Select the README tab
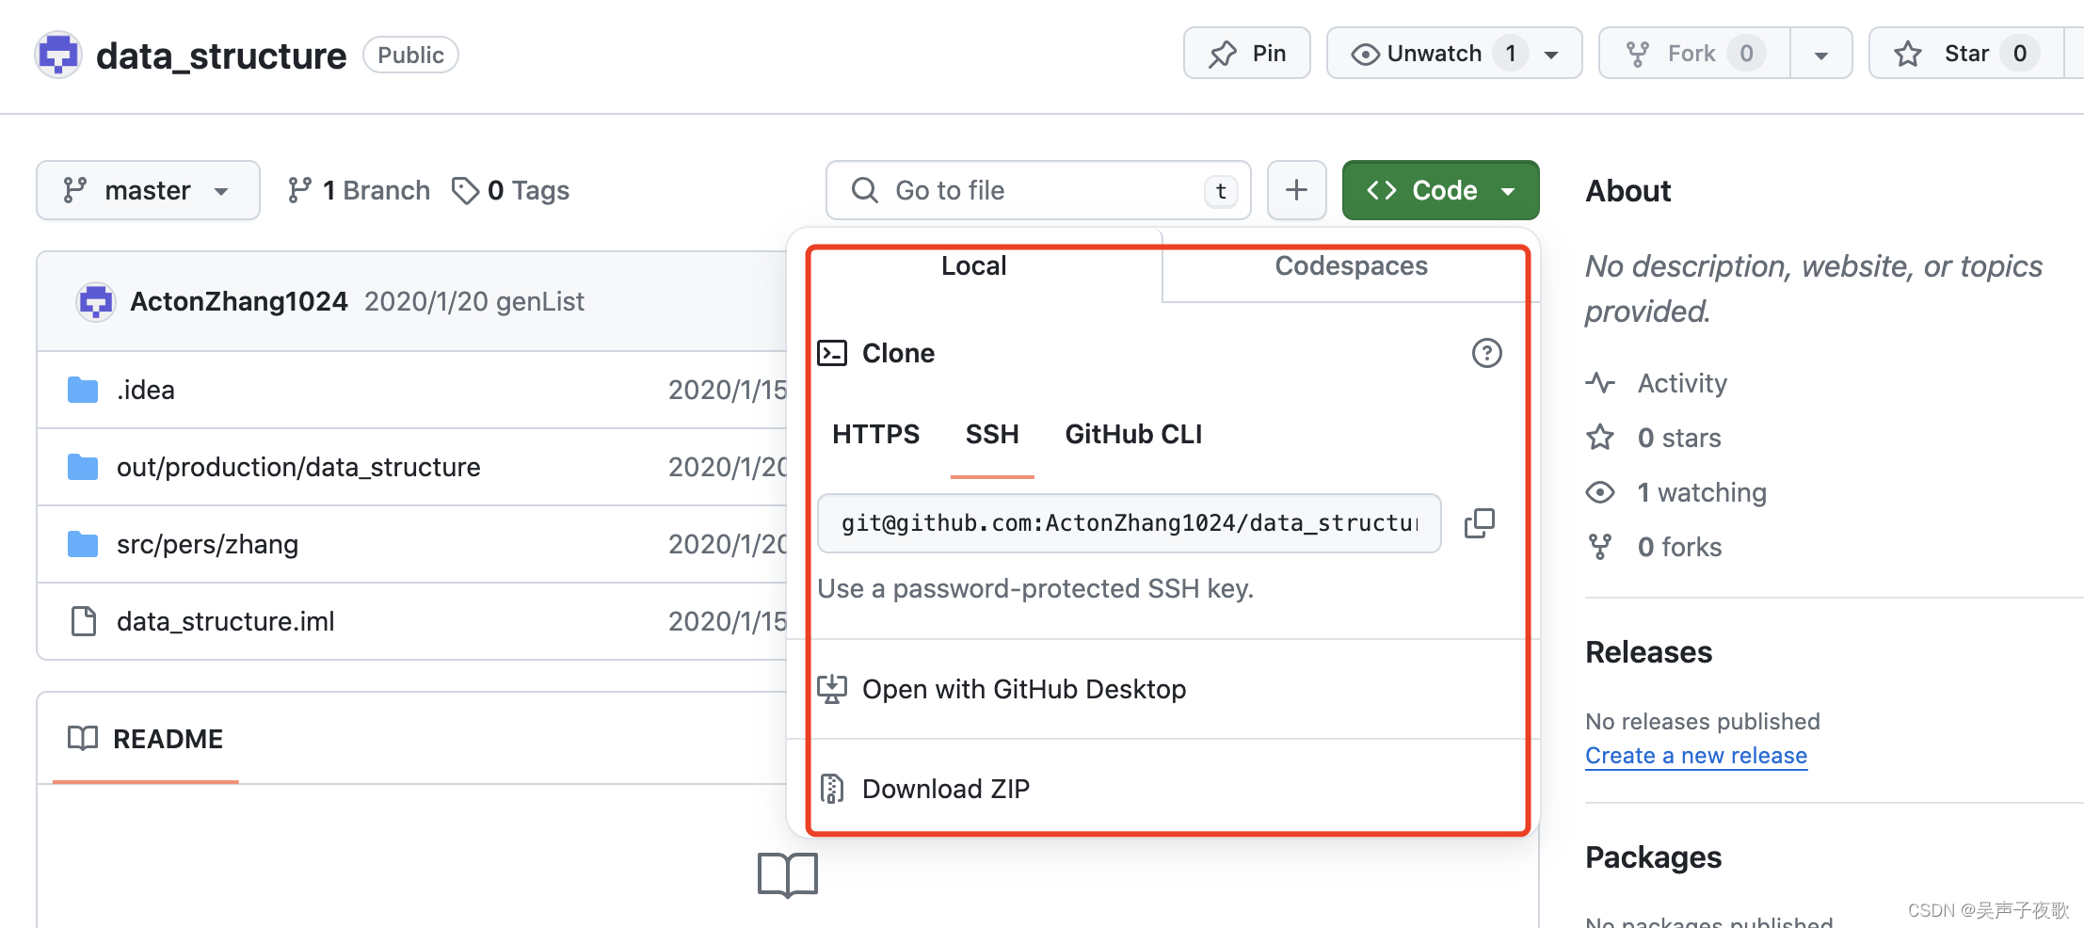2084x928 pixels. pyautogui.click(x=146, y=739)
